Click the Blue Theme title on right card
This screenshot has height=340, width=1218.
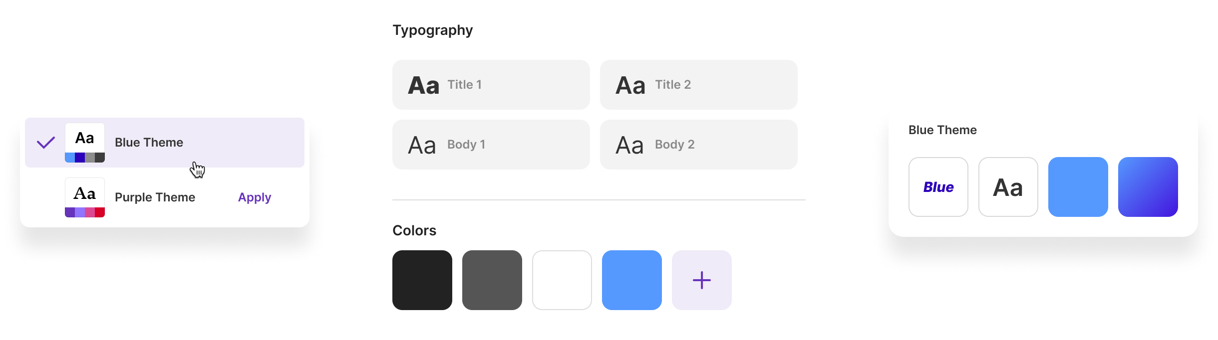coord(942,130)
